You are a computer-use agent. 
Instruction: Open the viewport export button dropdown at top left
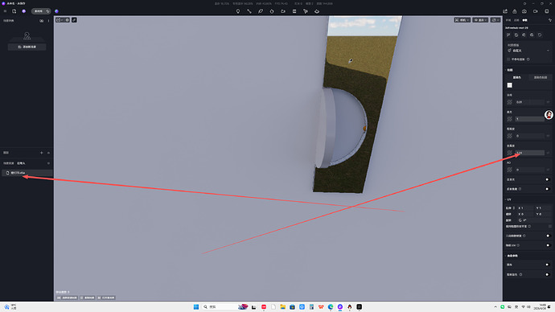pos(60,20)
